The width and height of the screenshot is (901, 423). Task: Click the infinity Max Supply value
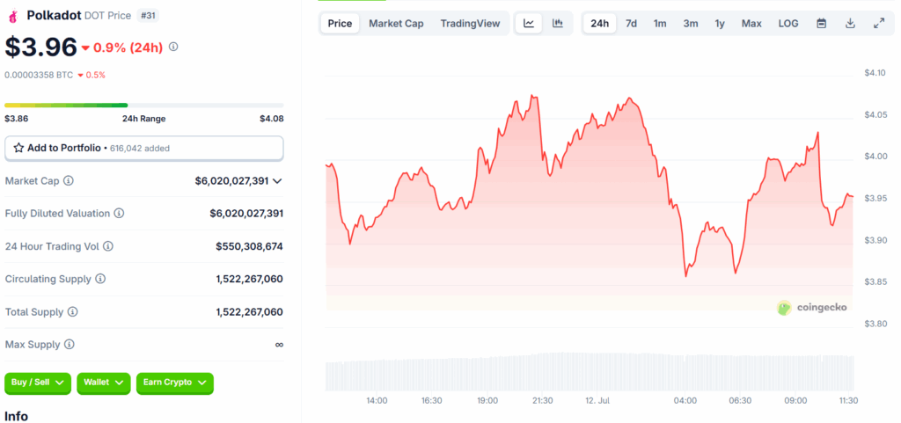click(x=279, y=345)
